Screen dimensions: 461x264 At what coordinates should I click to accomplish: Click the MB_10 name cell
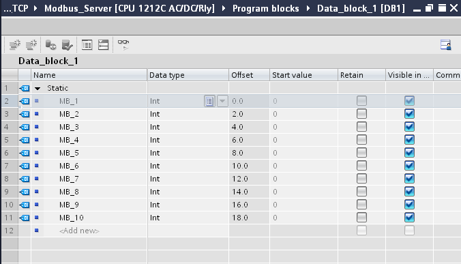(95, 218)
